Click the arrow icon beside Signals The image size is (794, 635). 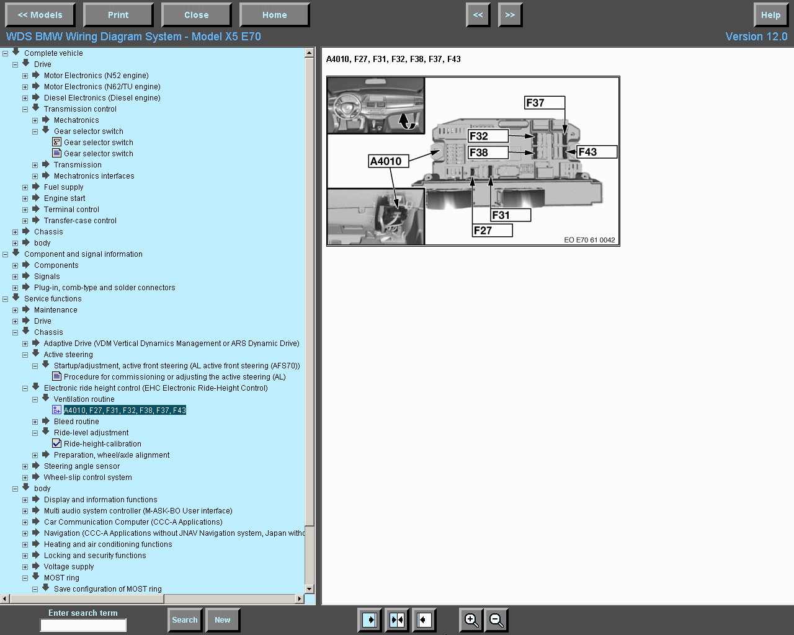coord(26,276)
